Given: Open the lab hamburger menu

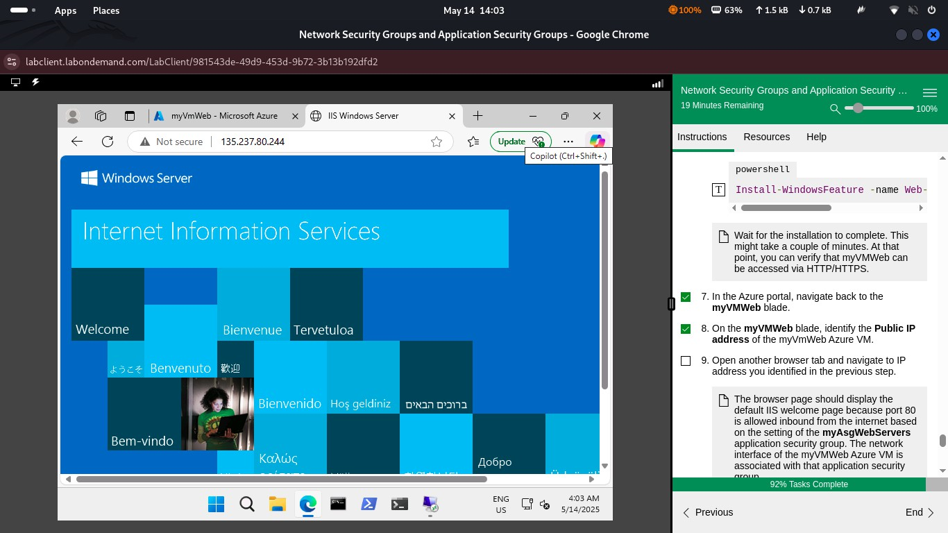Looking at the screenshot, I should point(930,92).
